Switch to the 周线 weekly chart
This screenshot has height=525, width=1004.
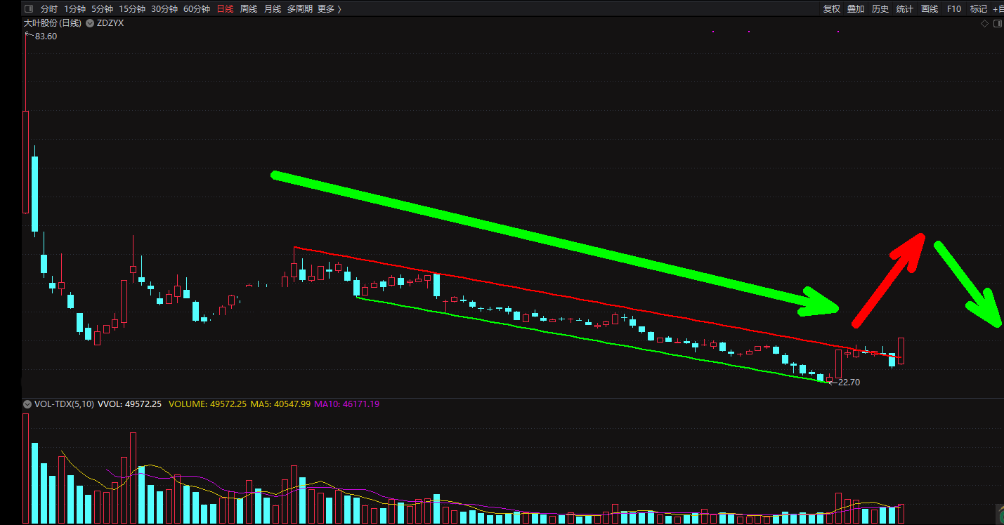tap(249, 9)
